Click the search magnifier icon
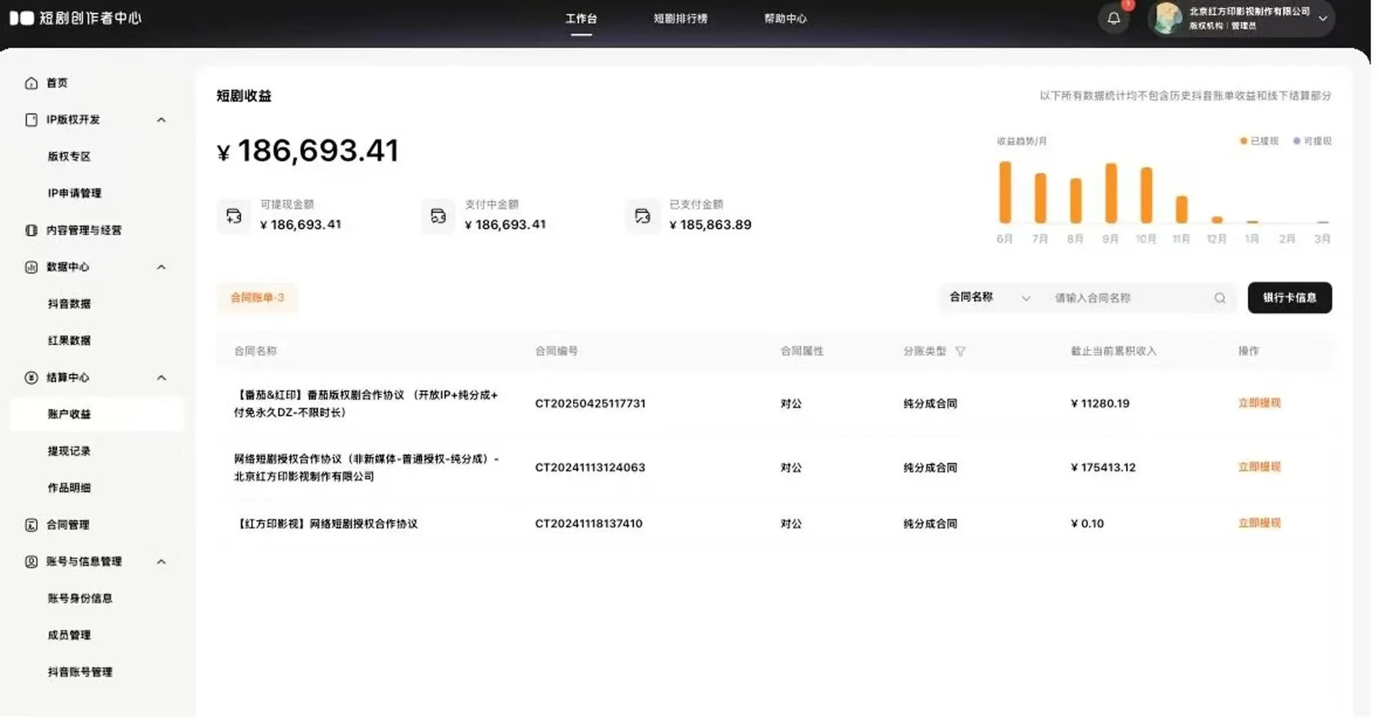 (1220, 298)
